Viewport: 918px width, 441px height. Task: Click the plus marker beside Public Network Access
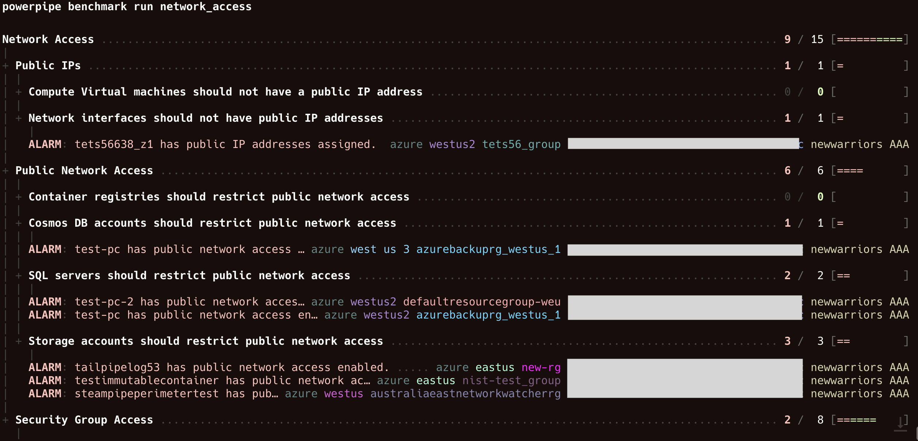pyautogui.click(x=5, y=171)
